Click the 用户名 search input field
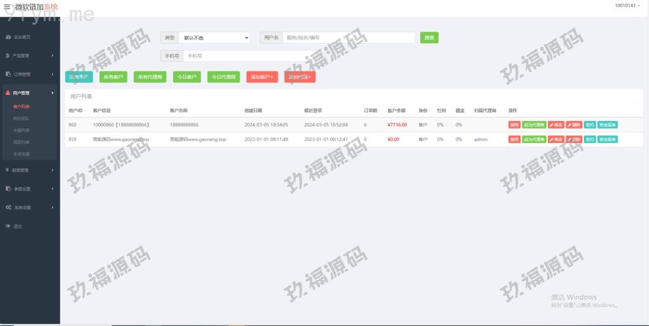 tap(348, 38)
